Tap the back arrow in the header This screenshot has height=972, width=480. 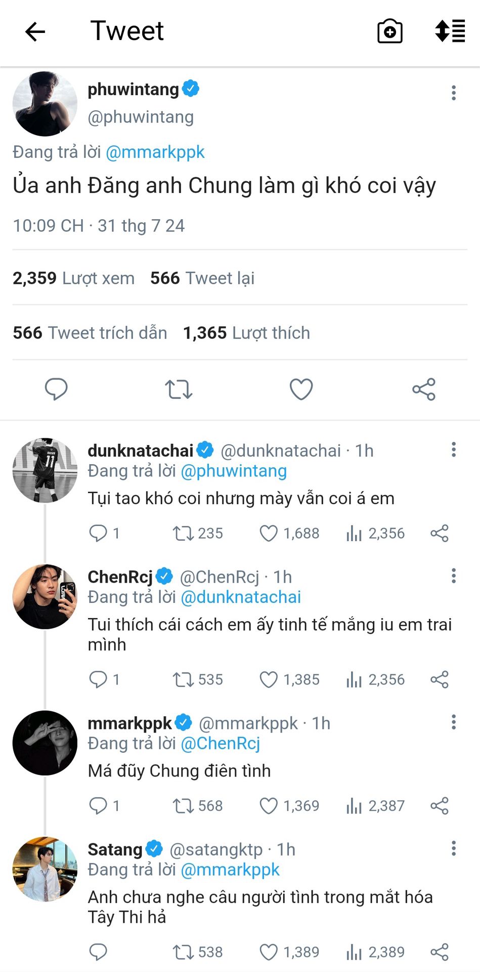[35, 32]
